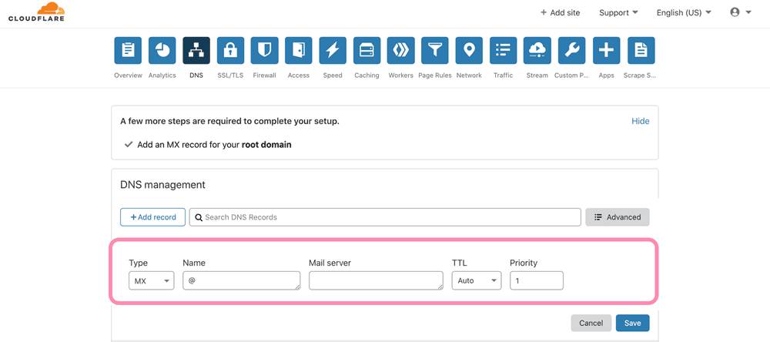
Task: Switch to the DNS tab
Action: pyautogui.click(x=196, y=51)
